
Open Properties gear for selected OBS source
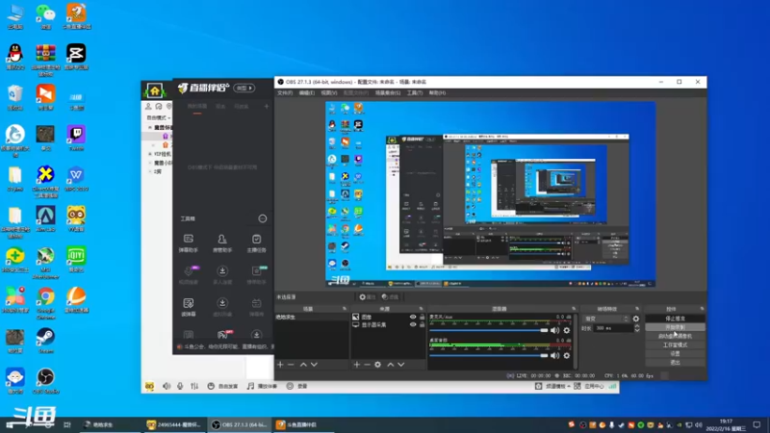(x=367, y=297)
